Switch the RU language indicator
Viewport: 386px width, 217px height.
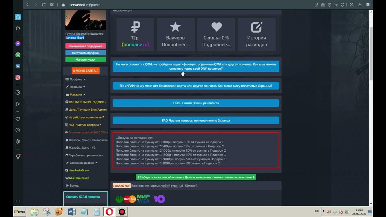(x=317, y=211)
